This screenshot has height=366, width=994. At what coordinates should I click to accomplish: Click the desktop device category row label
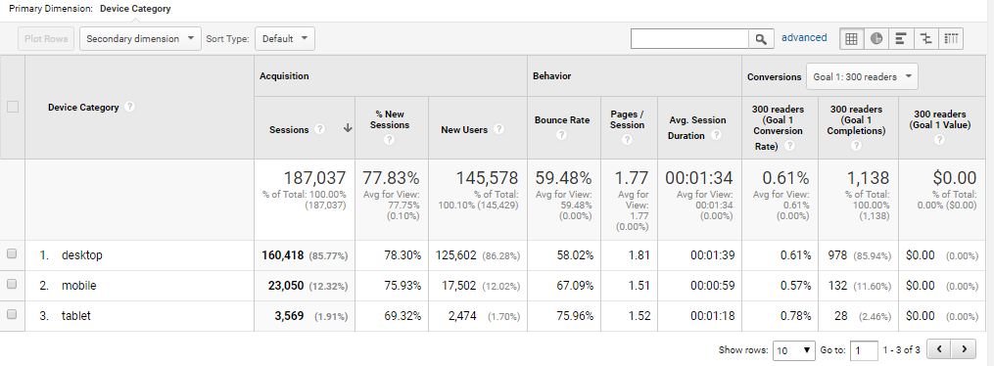click(82, 255)
